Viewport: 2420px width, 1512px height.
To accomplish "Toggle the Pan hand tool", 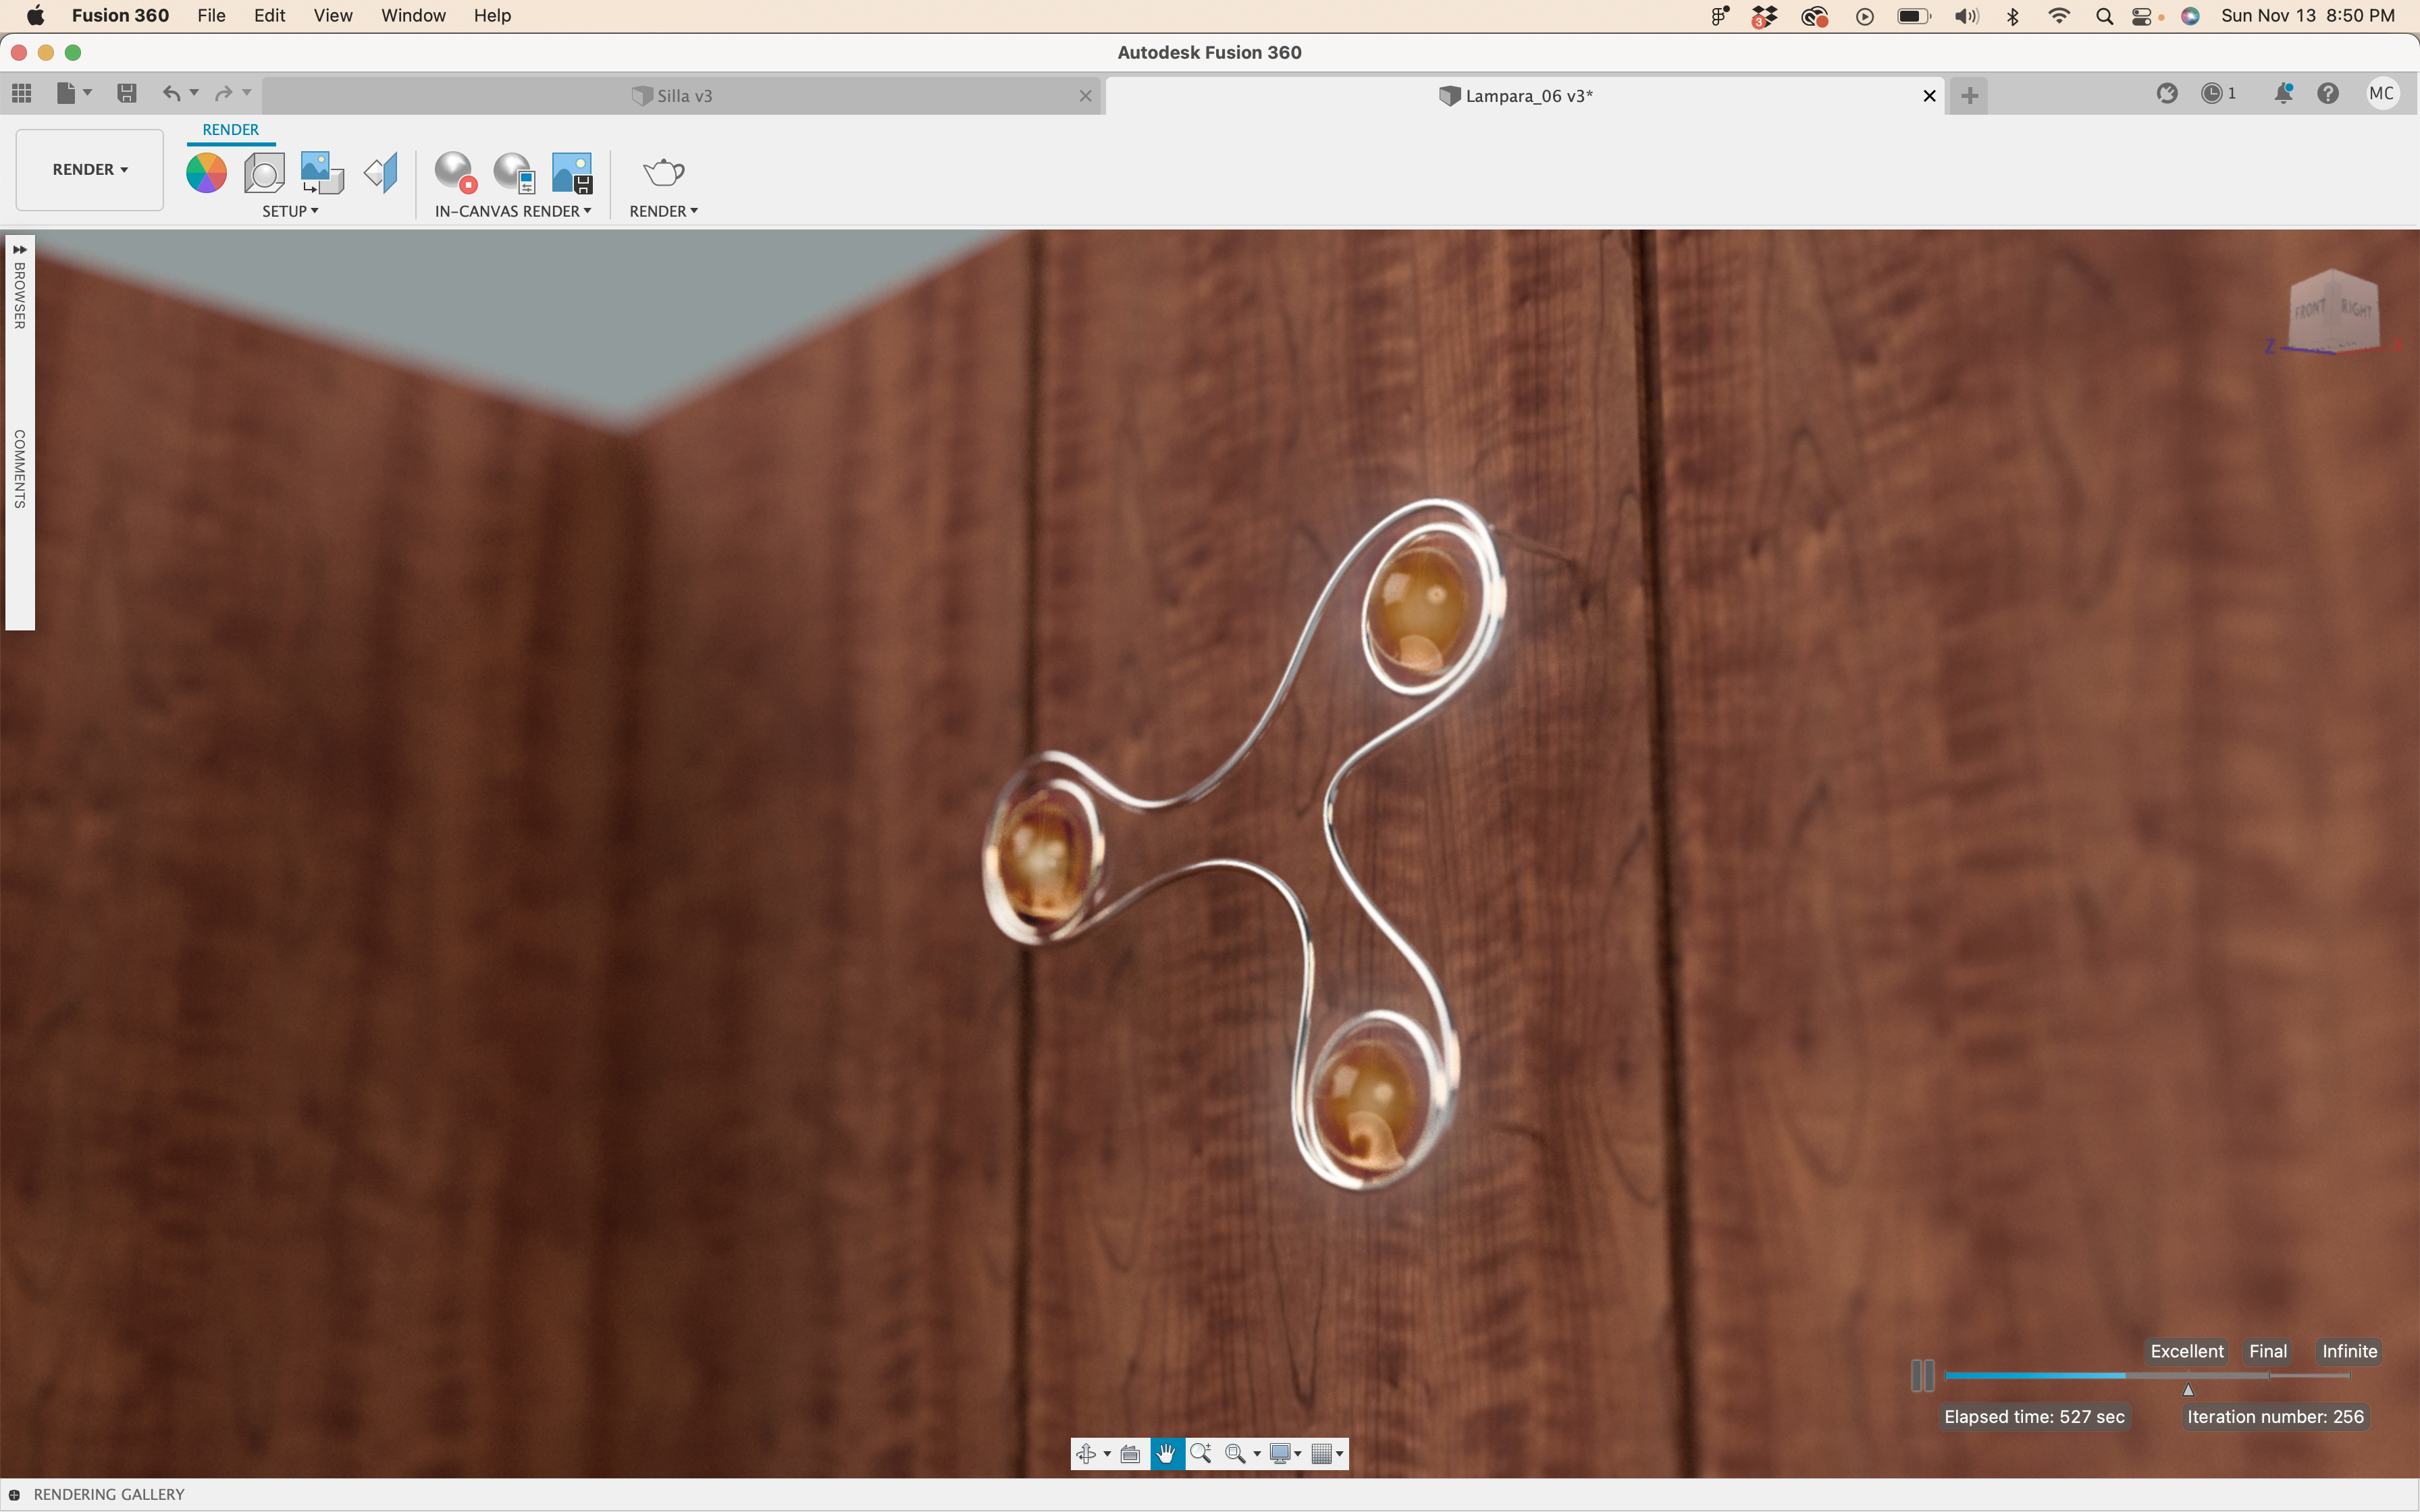I will (1167, 1453).
